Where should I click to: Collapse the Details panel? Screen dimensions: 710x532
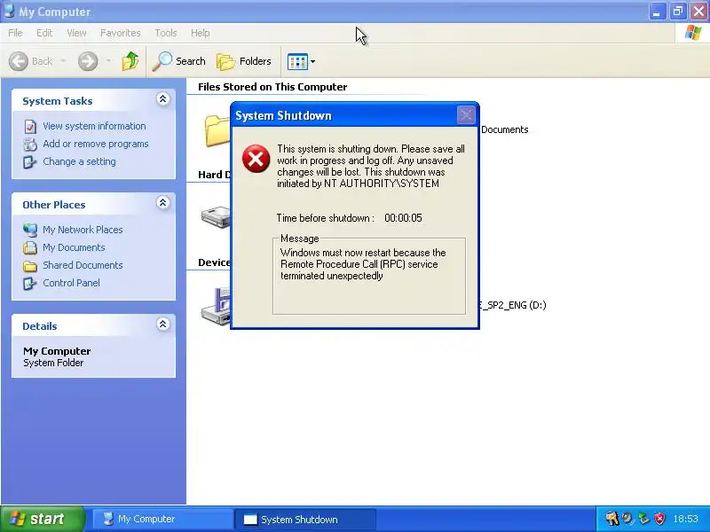(163, 325)
